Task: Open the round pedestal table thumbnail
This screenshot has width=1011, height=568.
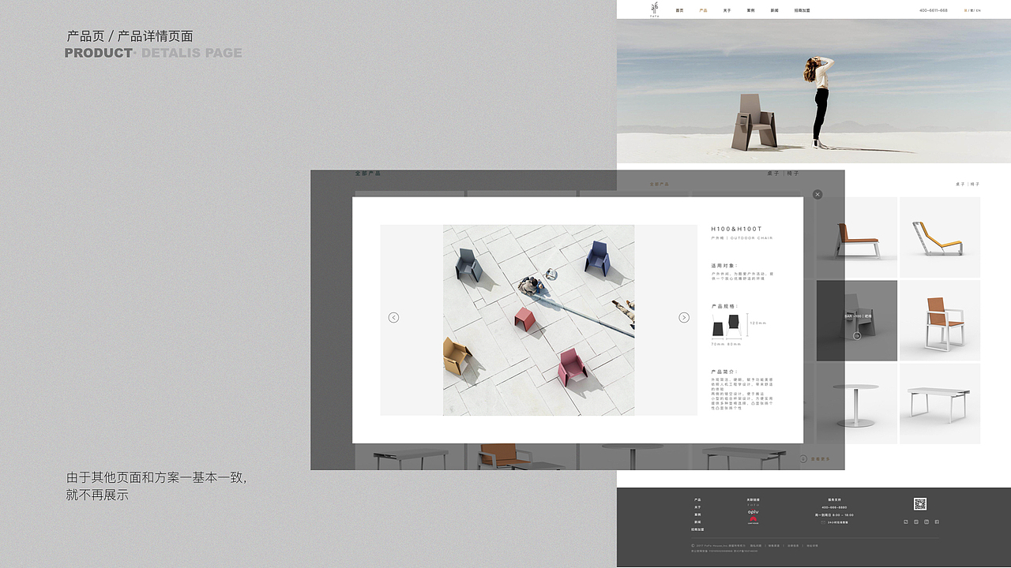Action: [x=857, y=403]
